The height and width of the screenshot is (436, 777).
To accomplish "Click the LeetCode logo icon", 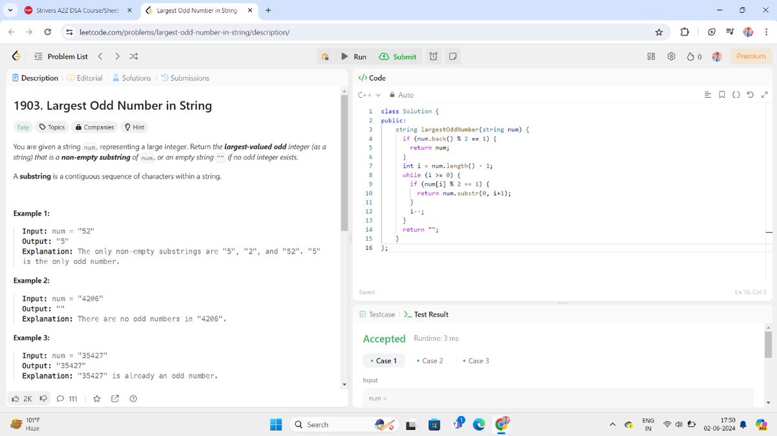I will (x=16, y=56).
